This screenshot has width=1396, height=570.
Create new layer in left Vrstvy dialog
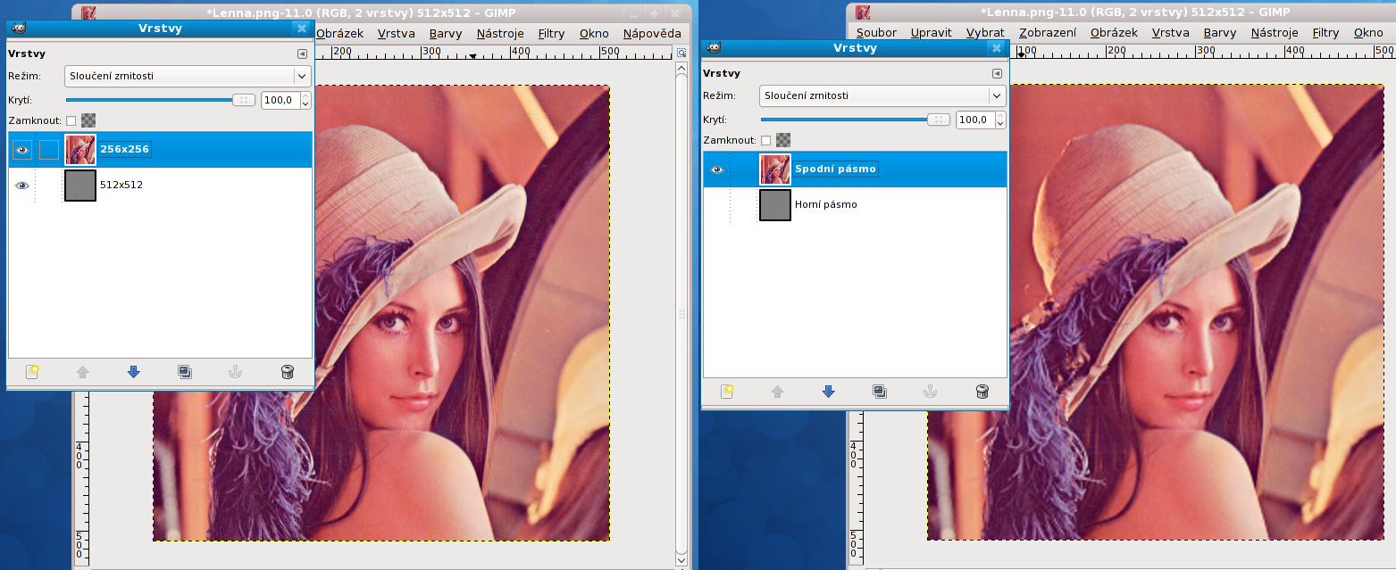click(x=32, y=372)
